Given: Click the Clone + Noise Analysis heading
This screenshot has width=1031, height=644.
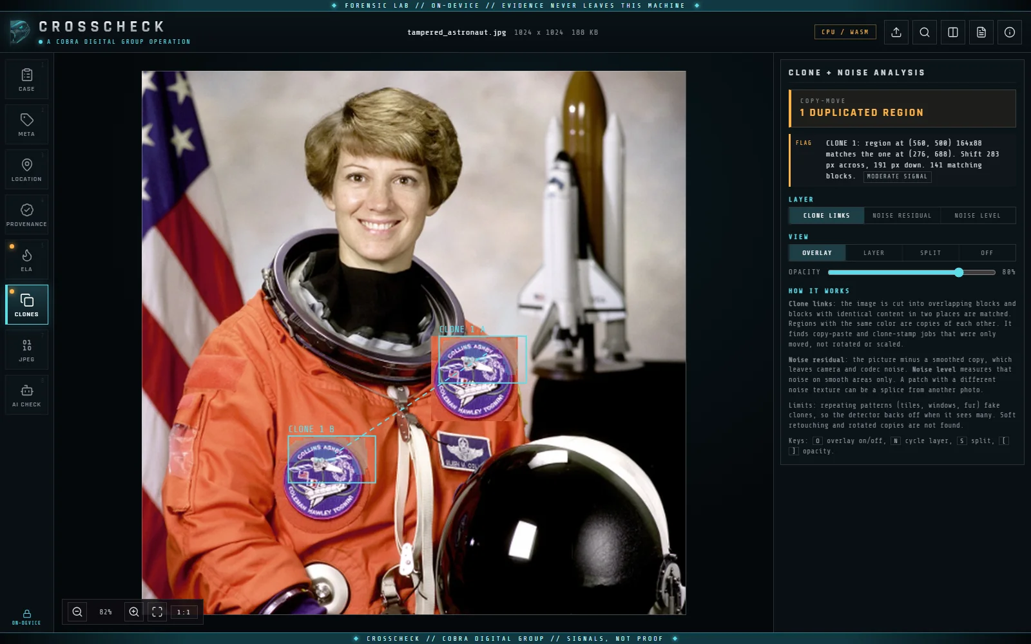Looking at the screenshot, I should pos(856,73).
